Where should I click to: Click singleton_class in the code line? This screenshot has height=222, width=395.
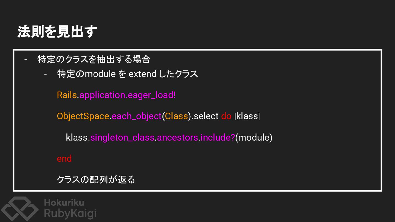click(x=122, y=137)
